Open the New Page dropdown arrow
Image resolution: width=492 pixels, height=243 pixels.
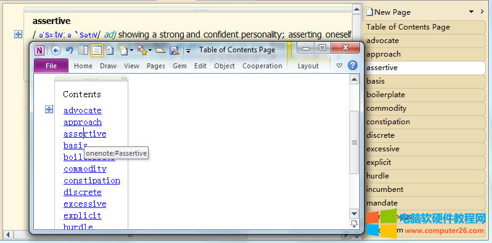[x=471, y=12]
